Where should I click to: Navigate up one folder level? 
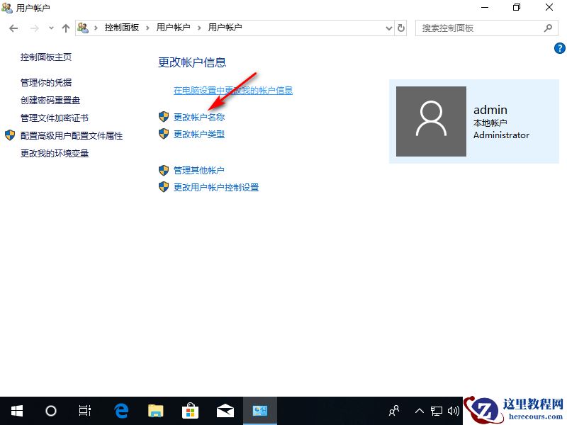[x=64, y=28]
